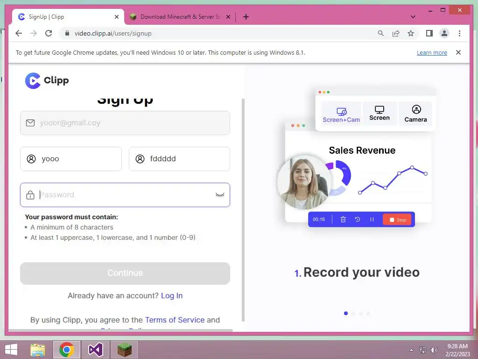Open Minecraft from taskbar
This screenshot has width=478, height=359.
(x=124, y=350)
